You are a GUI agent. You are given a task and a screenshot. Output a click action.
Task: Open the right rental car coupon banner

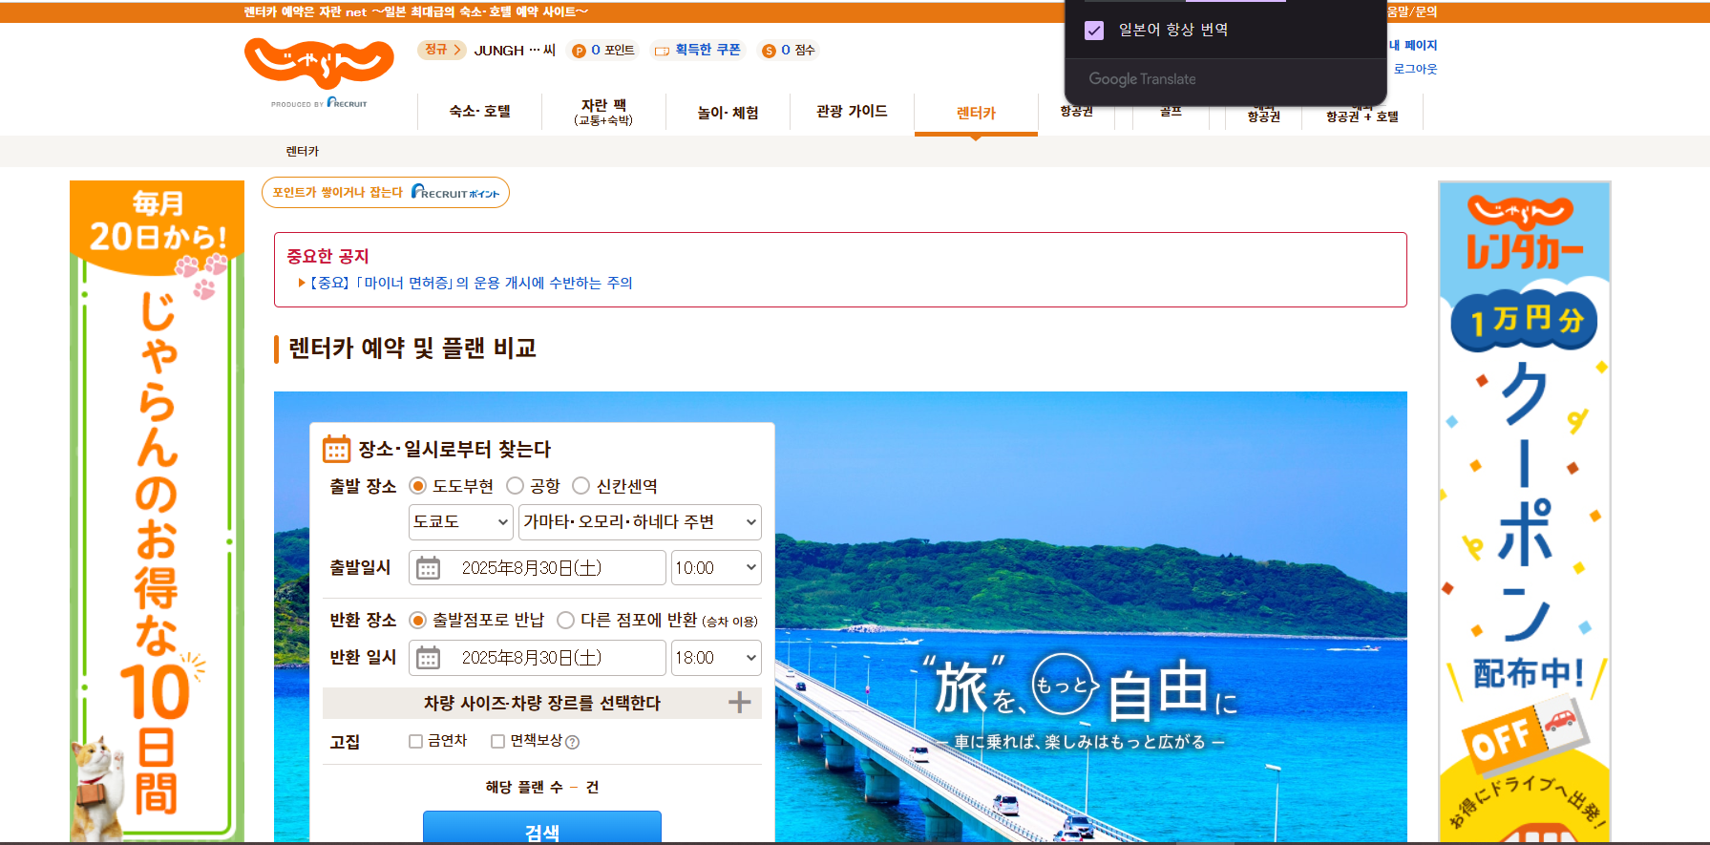pyautogui.click(x=1525, y=511)
